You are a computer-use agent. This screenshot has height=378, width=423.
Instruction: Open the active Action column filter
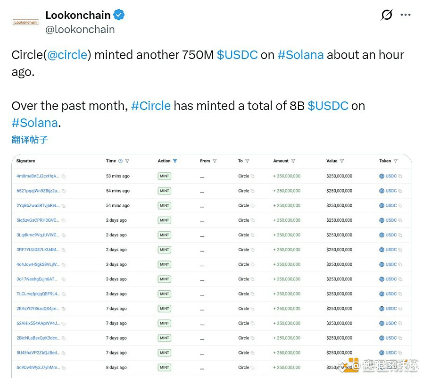point(175,161)
